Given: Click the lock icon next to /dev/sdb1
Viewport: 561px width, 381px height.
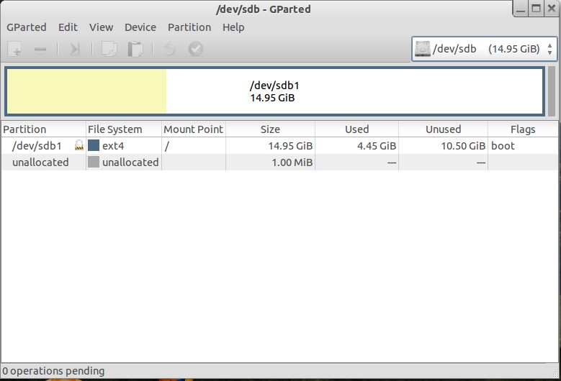Looking at the screenshot, I should coord(79,146).
